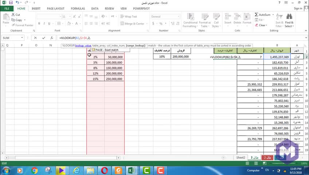Click the accounting dollar format icon
309x175 pixels.
click(153, 23)
